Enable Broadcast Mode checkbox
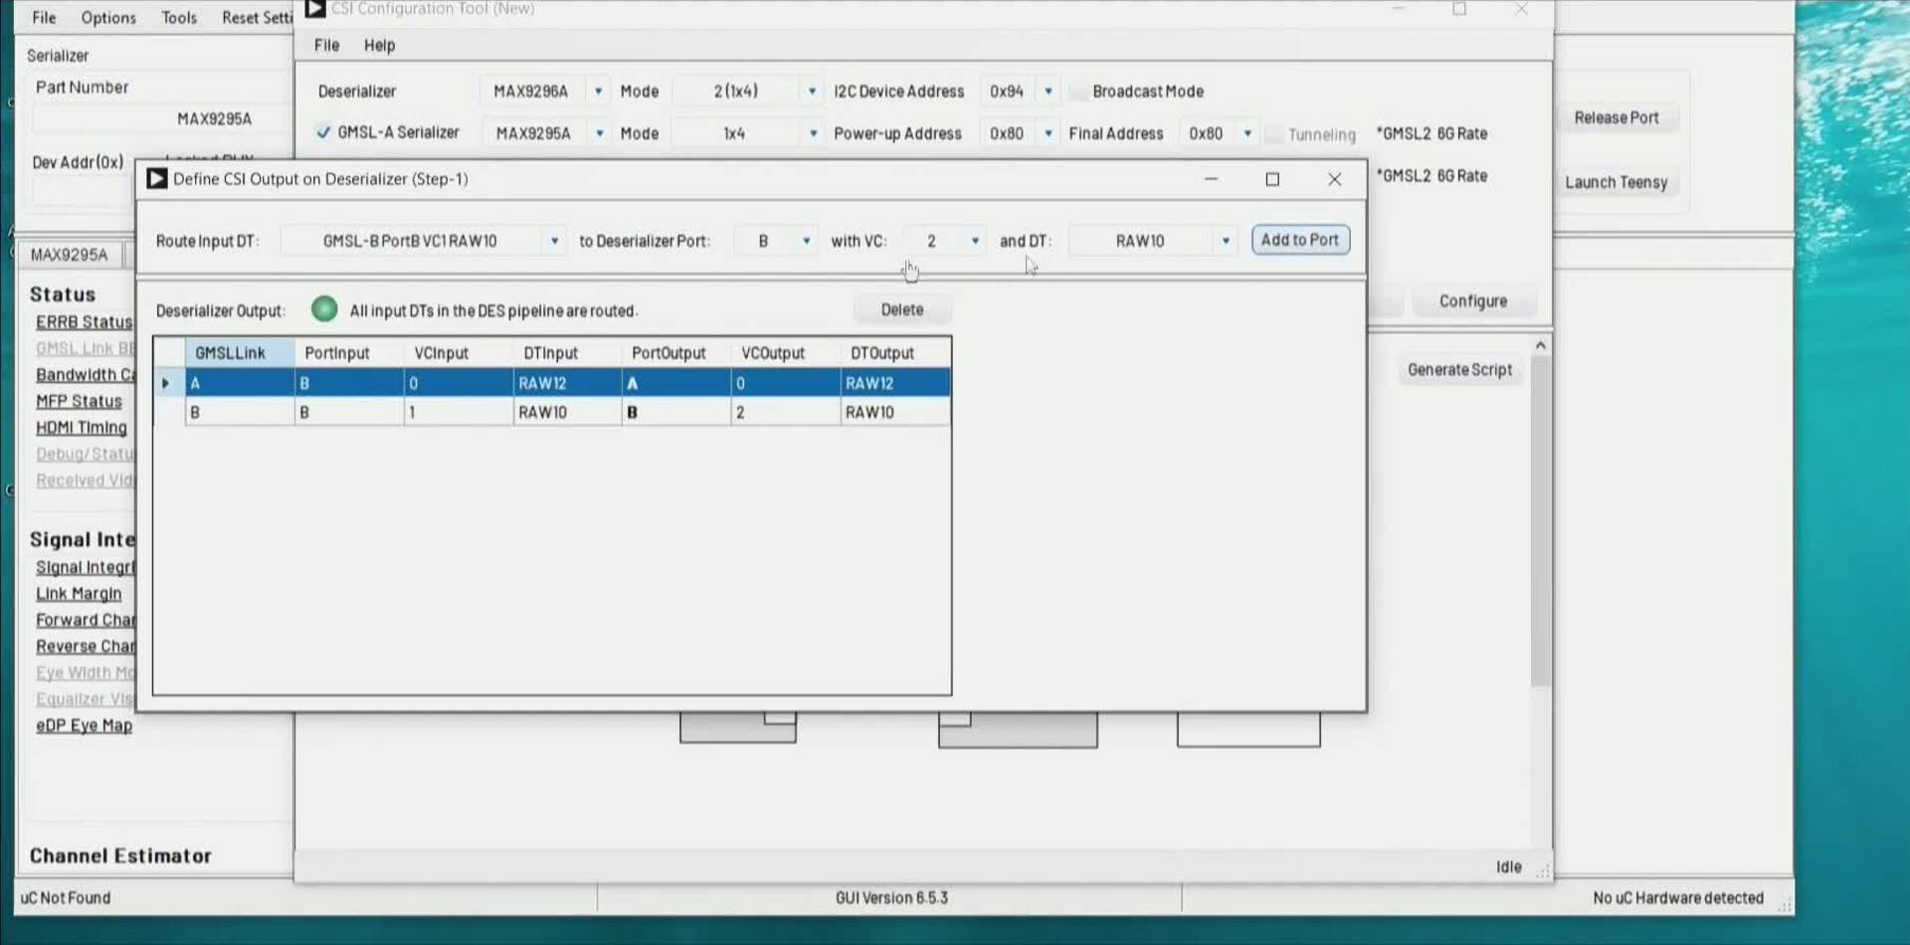 1078,91
